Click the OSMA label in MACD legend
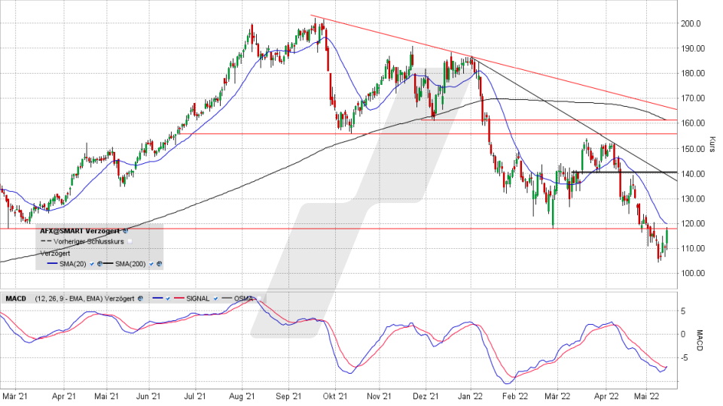Viewport: 723px width, 406px height. 243,298
